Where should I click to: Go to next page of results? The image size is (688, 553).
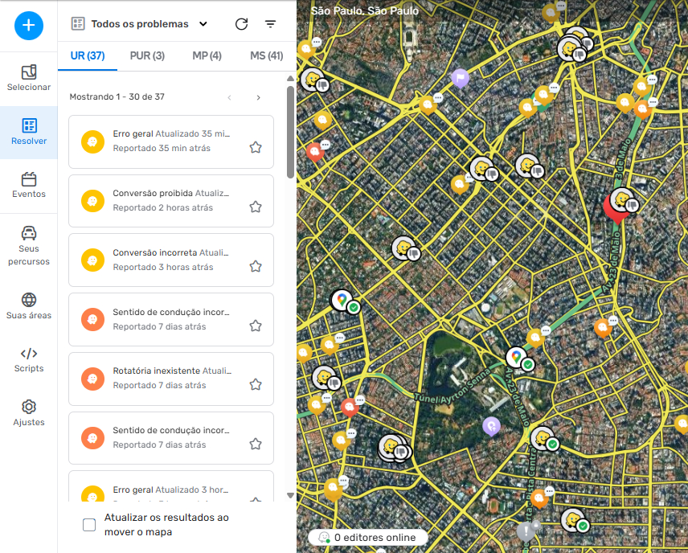click(x=258, y=97)
